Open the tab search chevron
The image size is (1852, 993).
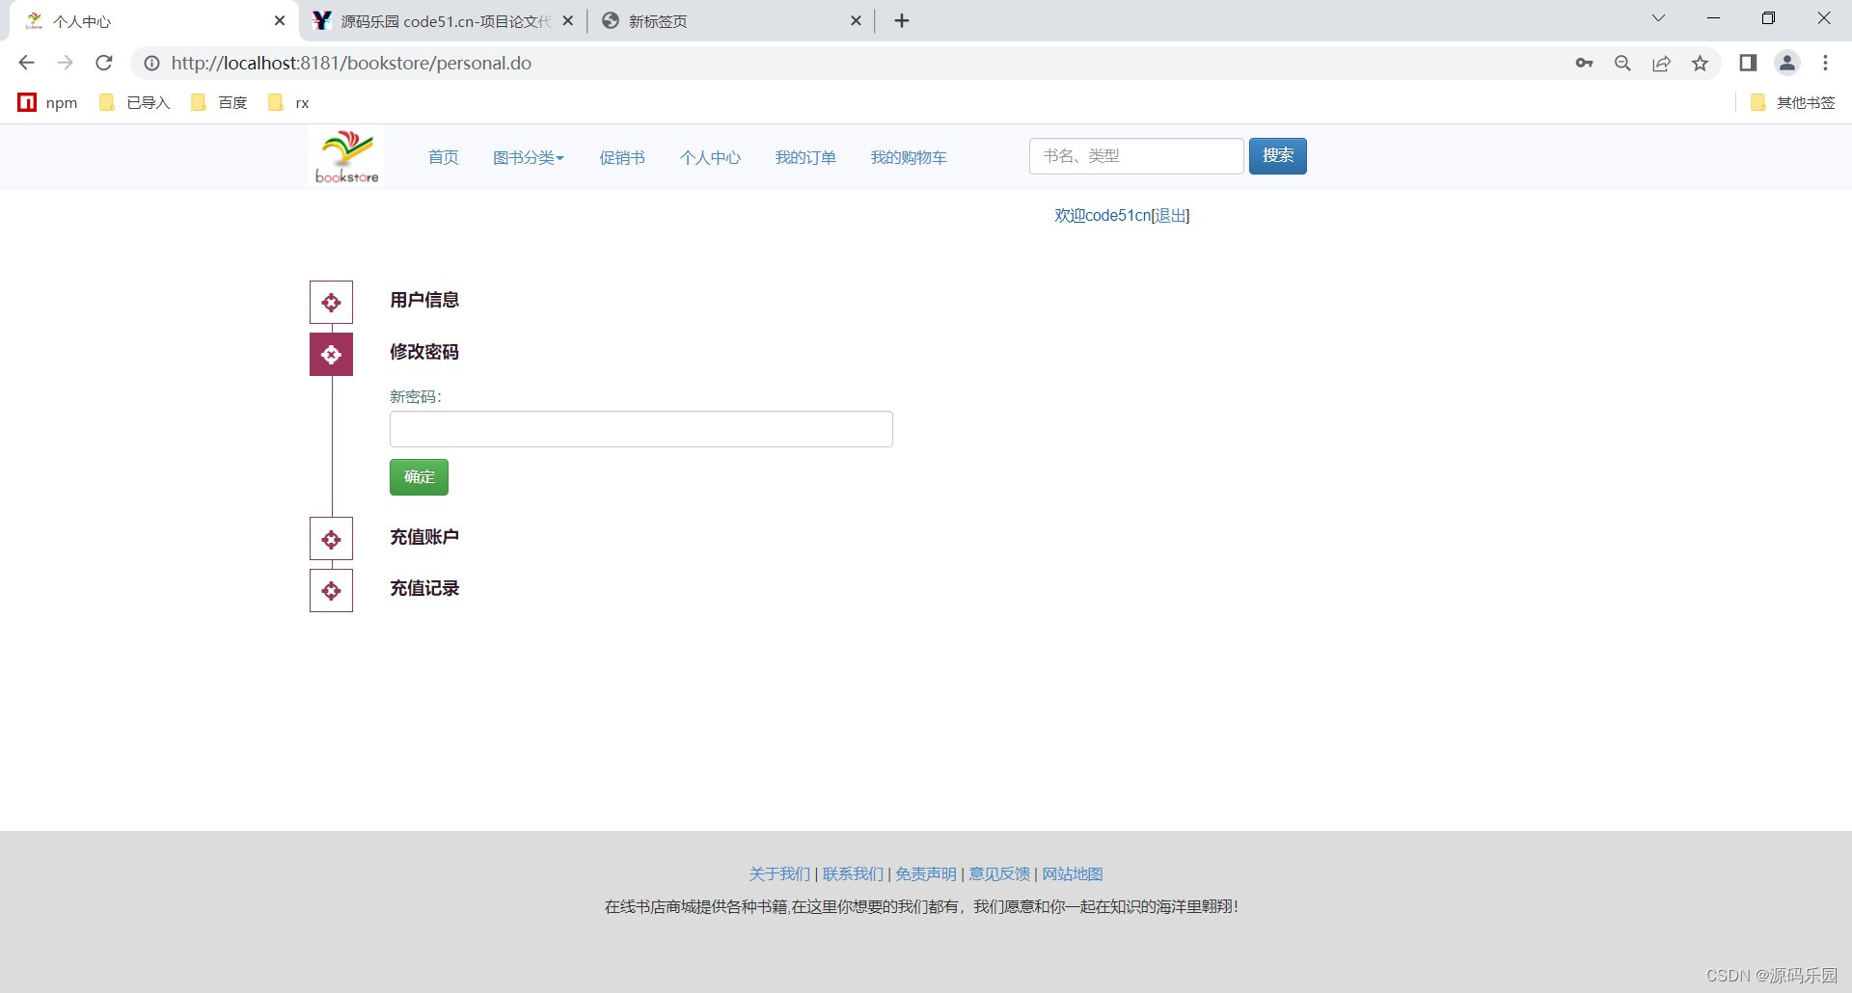[1658, 17]
